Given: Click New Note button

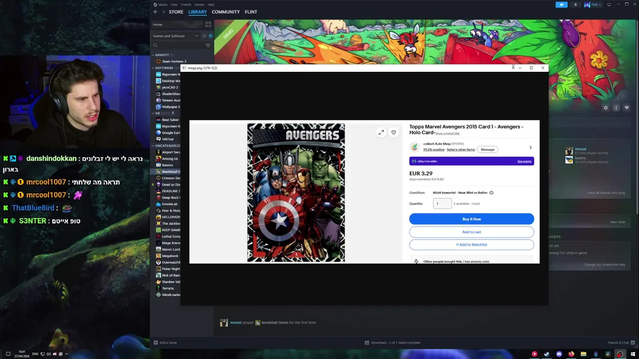Looking at the screenshot, I should pyautogui.click(x=618, y=222).
